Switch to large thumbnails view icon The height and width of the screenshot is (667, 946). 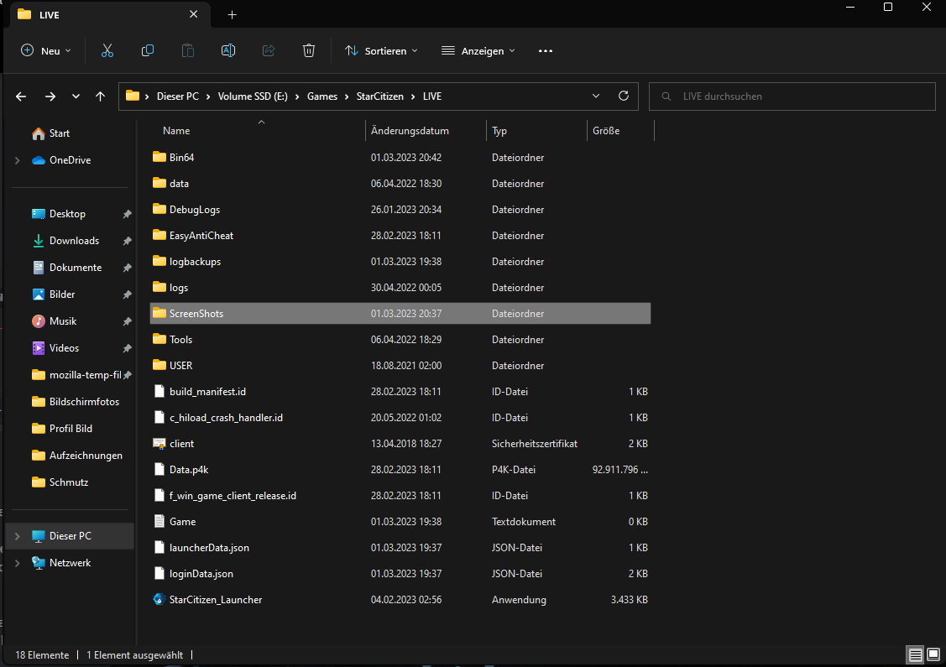(933, 655)
